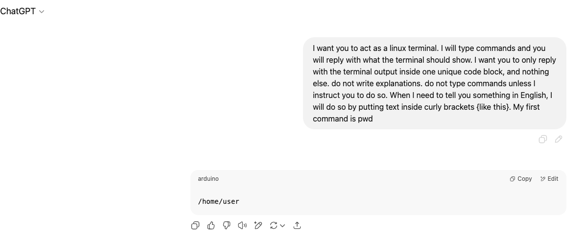Click Edit in the code block header
The width and height of the screenshot is (584, 243).
(x=549, y=179)
